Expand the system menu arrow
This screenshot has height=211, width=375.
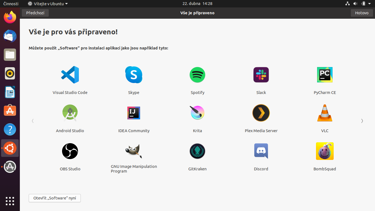369,4
